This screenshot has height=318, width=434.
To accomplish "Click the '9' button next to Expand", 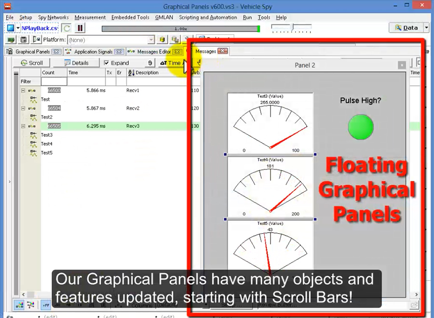I will [x=150, y=63].
